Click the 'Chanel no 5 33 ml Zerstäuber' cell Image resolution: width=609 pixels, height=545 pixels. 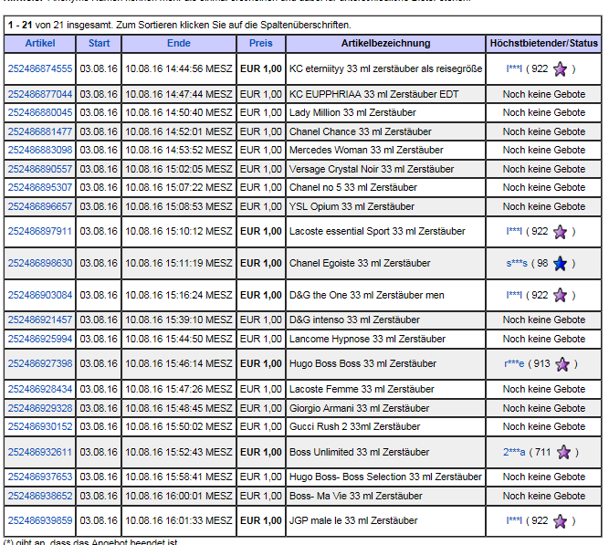(385, 188)
